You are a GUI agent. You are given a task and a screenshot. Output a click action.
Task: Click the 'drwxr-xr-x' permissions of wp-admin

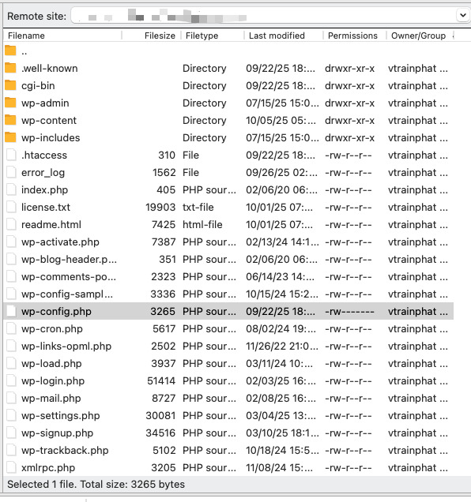pyautogui.click(x=349, y=103)
